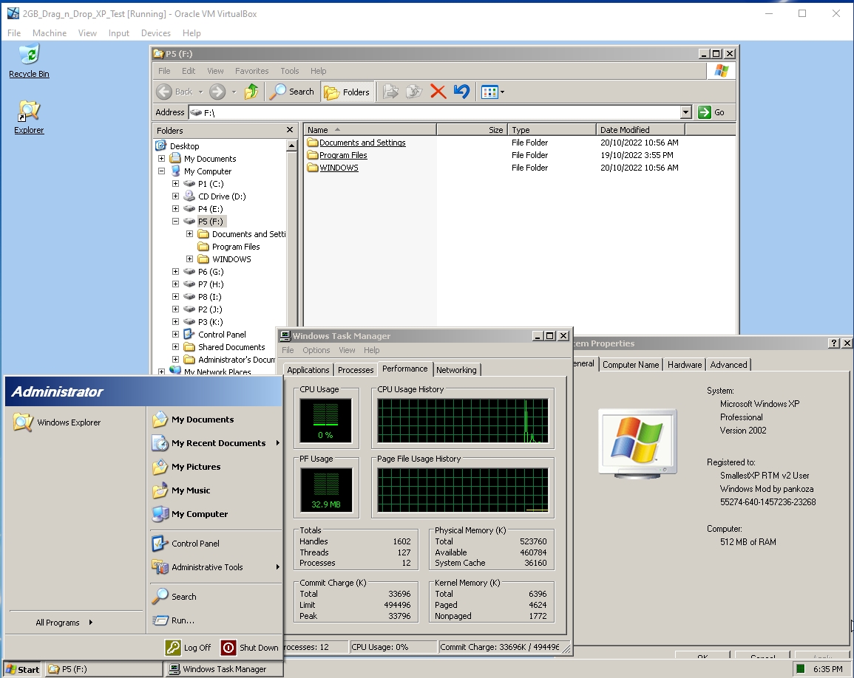
Task: Switch to P5 (F:) taskbar button
Action: [104, 669]
